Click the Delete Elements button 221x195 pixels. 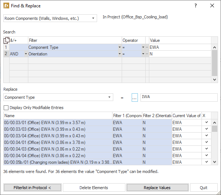click(94, 188)
